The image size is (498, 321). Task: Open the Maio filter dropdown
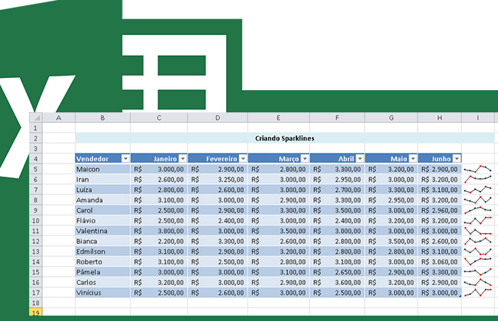[413, 158]
